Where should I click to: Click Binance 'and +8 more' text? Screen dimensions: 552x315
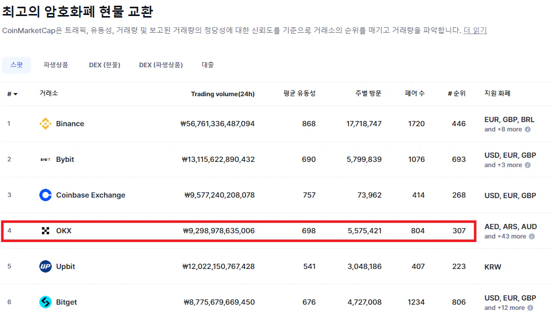(x=503, y=129)
